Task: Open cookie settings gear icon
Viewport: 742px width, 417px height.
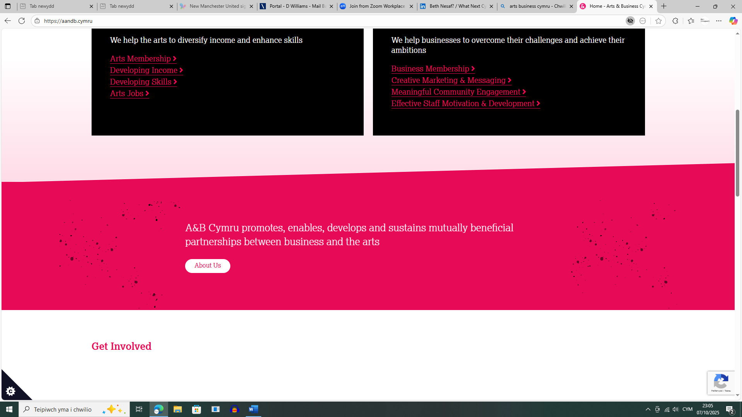Action: (x=11, y=391)
